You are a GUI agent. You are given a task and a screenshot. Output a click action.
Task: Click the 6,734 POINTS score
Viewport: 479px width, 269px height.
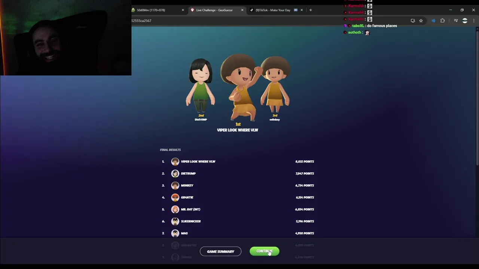[x=305, y=185]
